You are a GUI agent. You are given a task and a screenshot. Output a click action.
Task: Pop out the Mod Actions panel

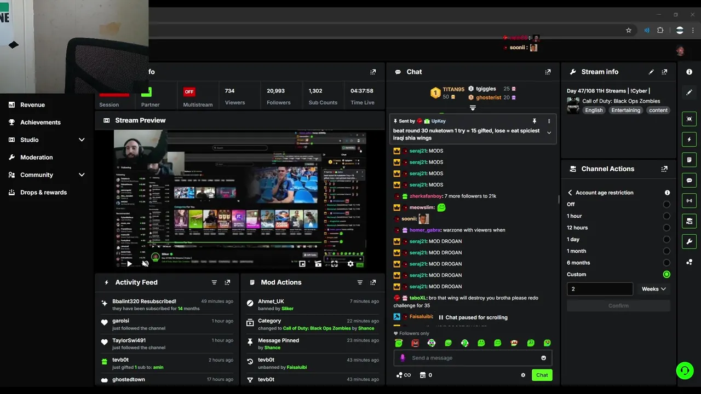click(373, 282)
